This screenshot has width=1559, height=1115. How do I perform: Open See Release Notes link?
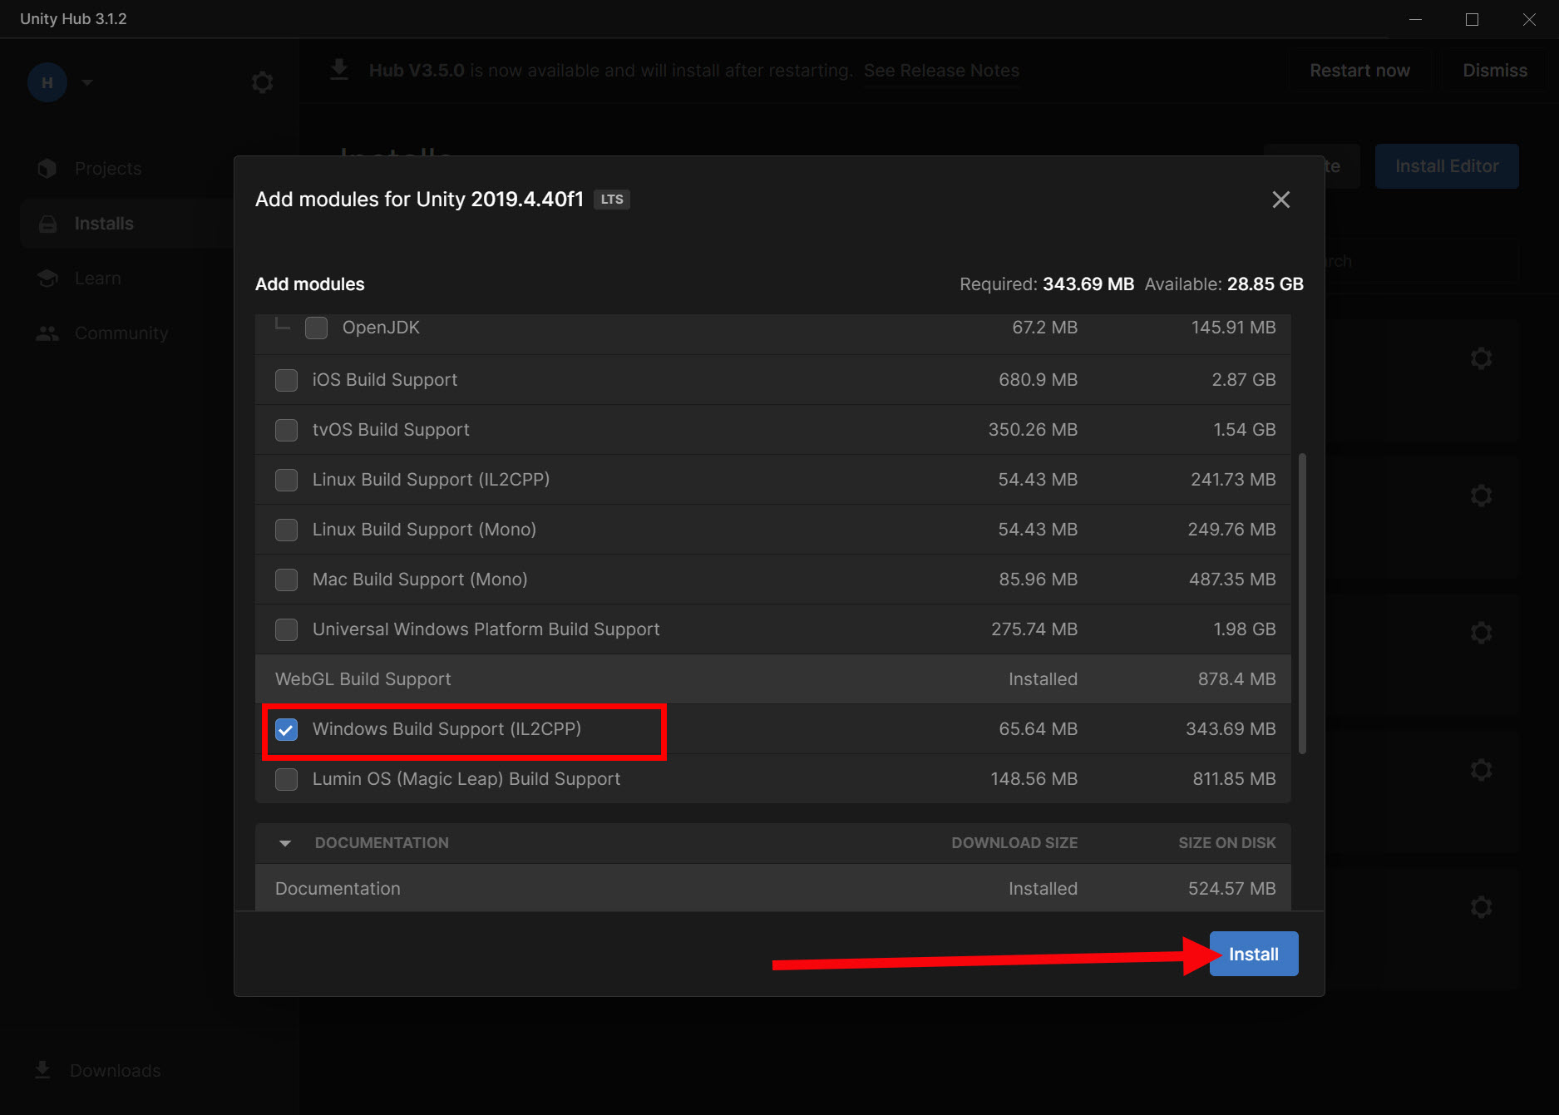[x=941, y=71]
